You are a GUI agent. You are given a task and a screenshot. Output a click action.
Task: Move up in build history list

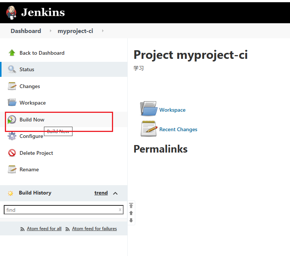(131, 213)
